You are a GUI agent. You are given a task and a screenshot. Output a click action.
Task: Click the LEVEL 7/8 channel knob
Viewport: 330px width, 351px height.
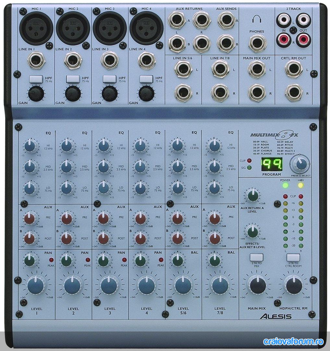pos(220,285)
